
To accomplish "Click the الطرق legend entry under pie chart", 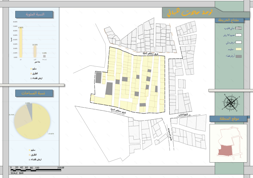I will coord(34,155).
